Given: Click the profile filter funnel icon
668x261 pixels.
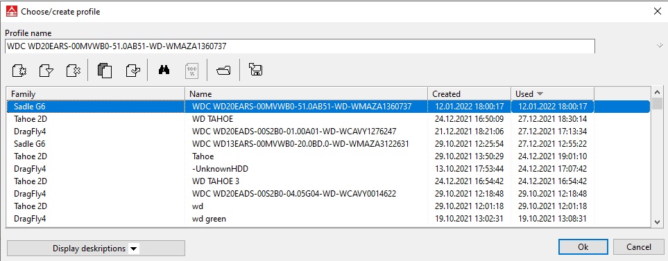Looking at the screenshot, I should point(46,71).
